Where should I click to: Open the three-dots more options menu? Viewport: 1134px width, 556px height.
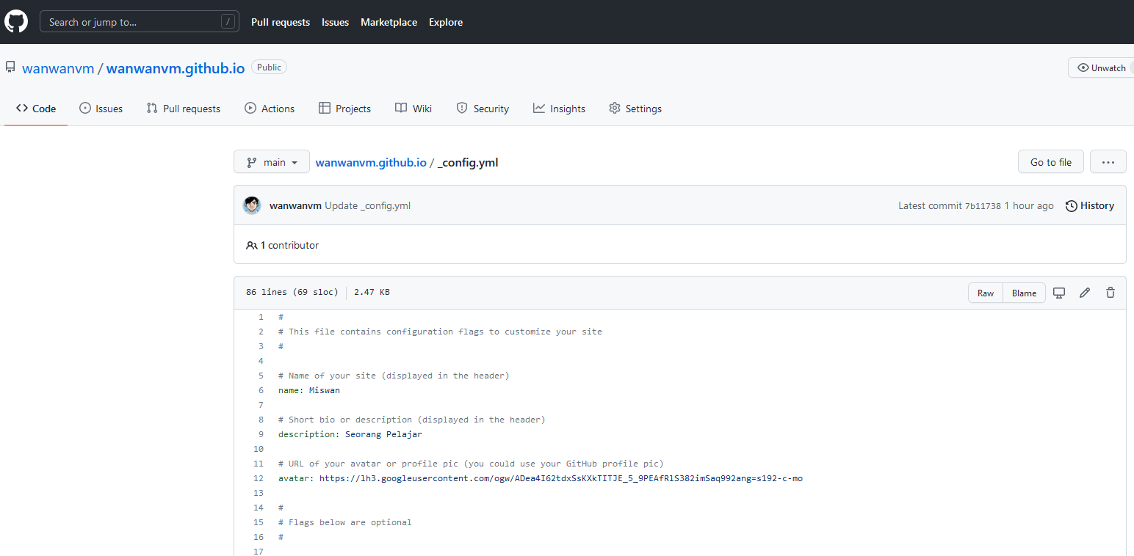click(1108, 162)
